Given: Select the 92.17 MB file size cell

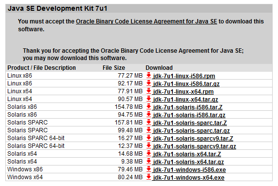Looking at the screenshot, I should click(130, 83).
